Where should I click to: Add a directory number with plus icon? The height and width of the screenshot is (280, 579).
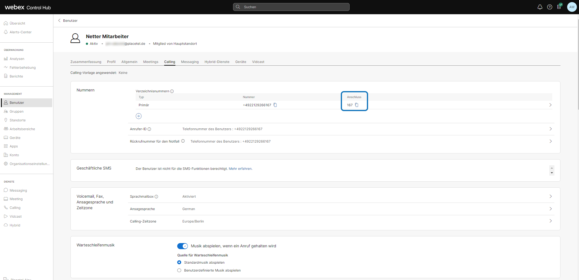[x=139, y=116]
